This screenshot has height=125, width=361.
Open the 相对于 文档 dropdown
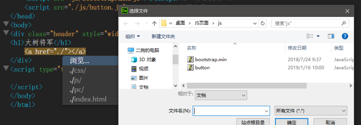(x=221, y=95)
